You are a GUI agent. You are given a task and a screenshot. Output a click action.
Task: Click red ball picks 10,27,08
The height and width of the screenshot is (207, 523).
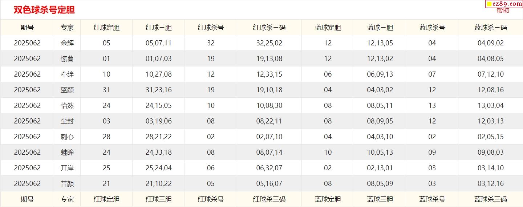159,74
